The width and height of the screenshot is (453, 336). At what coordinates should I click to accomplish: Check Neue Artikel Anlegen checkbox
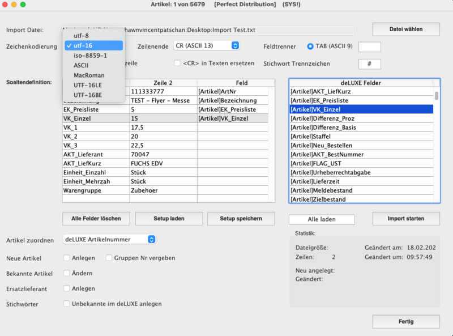point(67,258)
